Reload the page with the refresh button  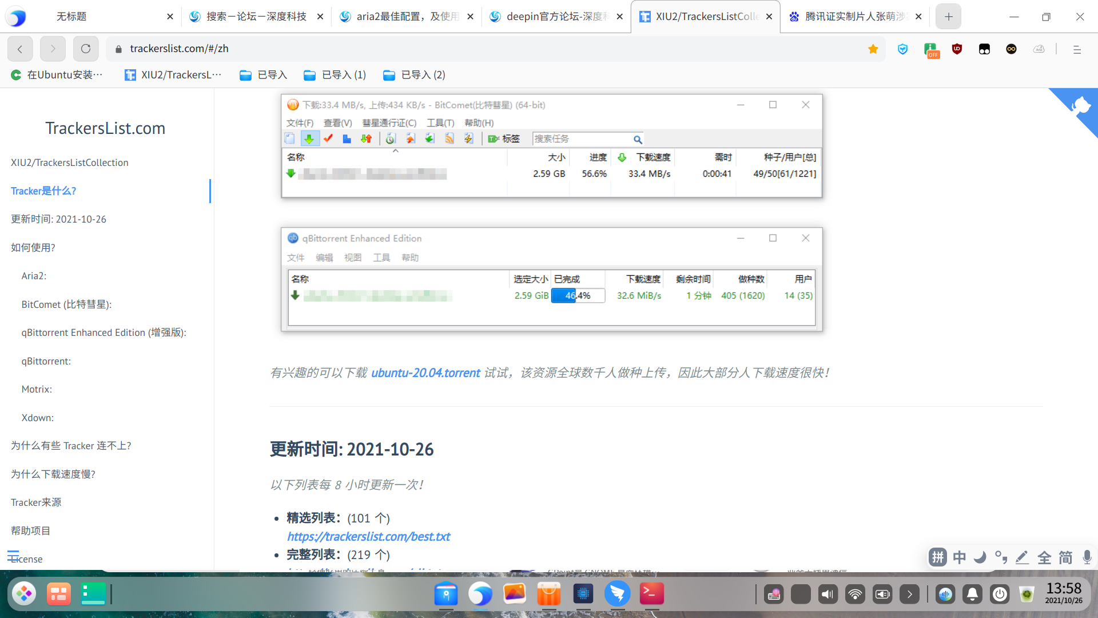tap(86, 49)
